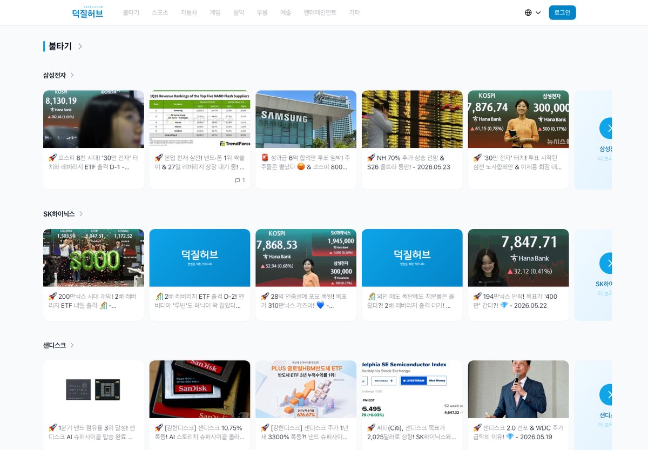The height and width of the screenshot is (450, 648).
Task: Open post '200만닉스 시대 개막!'
Action: [x=93, y=301]
